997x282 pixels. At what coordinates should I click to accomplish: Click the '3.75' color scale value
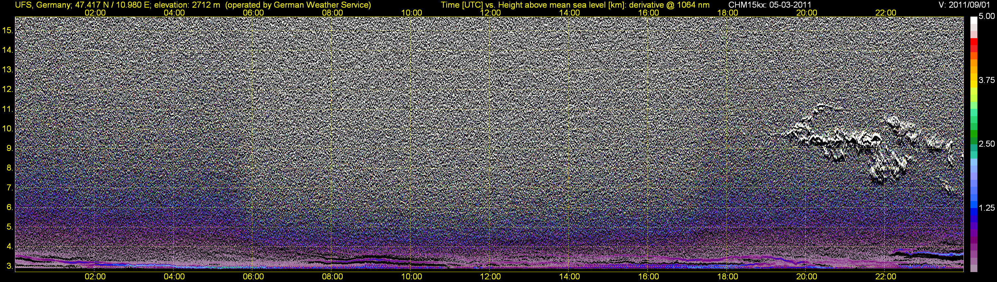987,80
